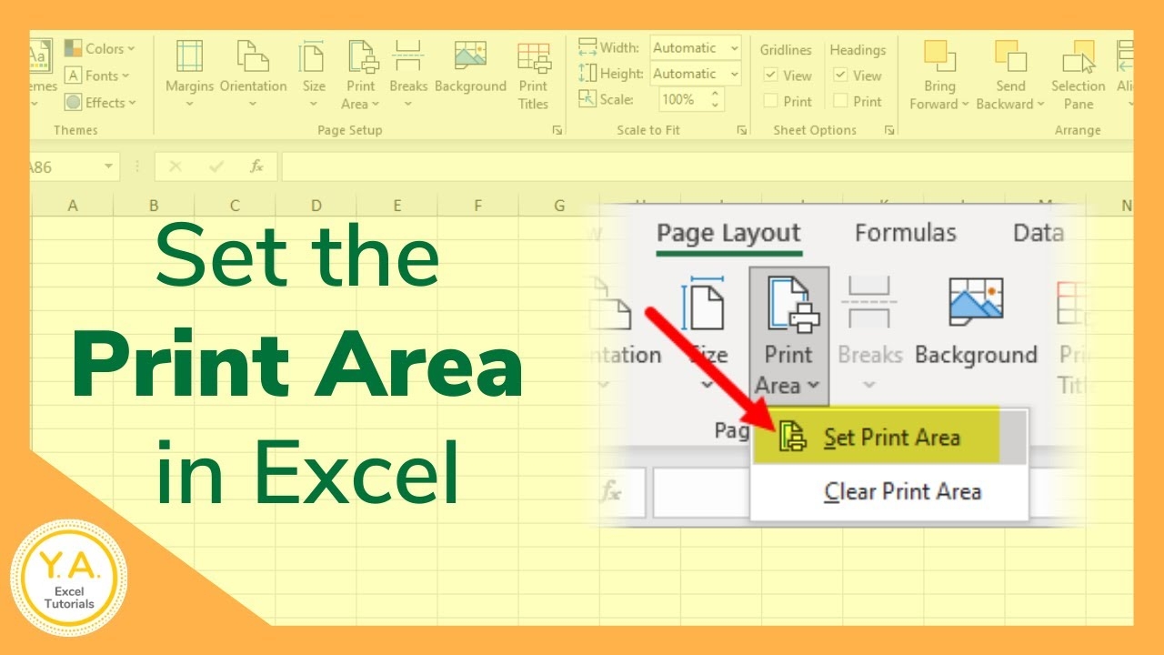
Task: Open the Width Automatic dropdown
Action: pyautogui.click(x=733, y=47)
